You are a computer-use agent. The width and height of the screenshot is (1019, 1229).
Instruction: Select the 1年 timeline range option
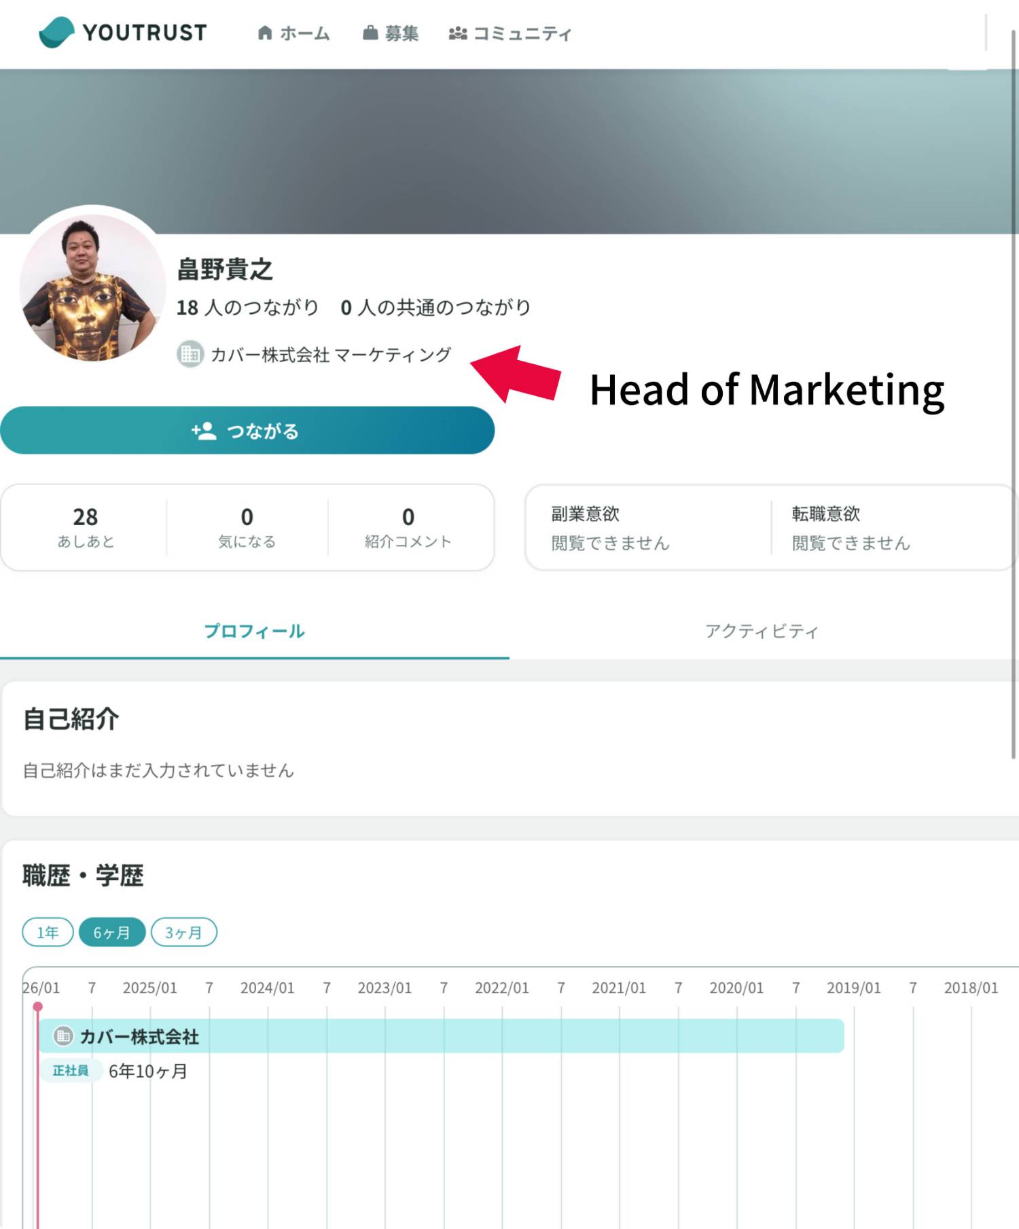tap(48, 932)
